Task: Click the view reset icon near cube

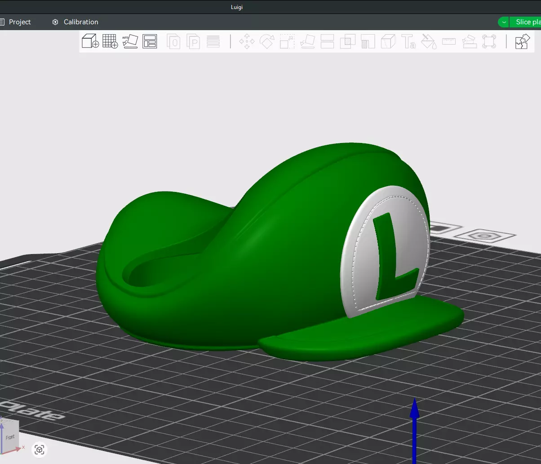Action: point(40,449)
